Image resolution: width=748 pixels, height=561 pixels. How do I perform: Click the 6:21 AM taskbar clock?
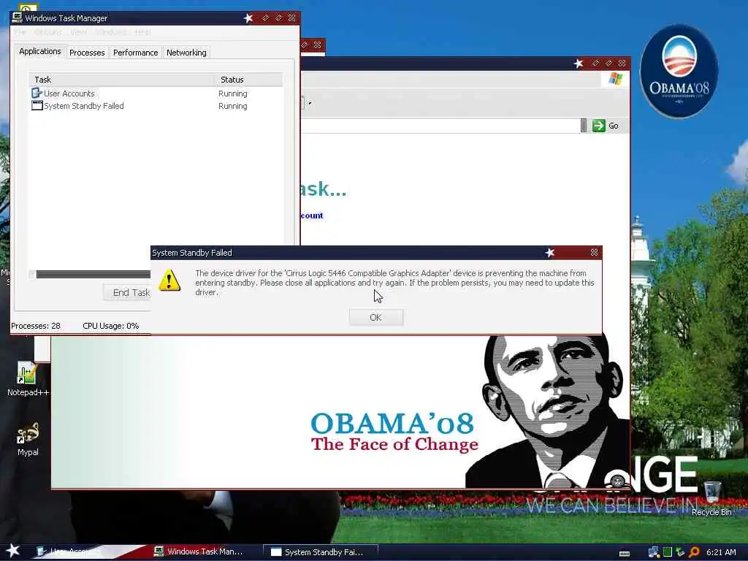pyautogui.click(x=721, y=552)
